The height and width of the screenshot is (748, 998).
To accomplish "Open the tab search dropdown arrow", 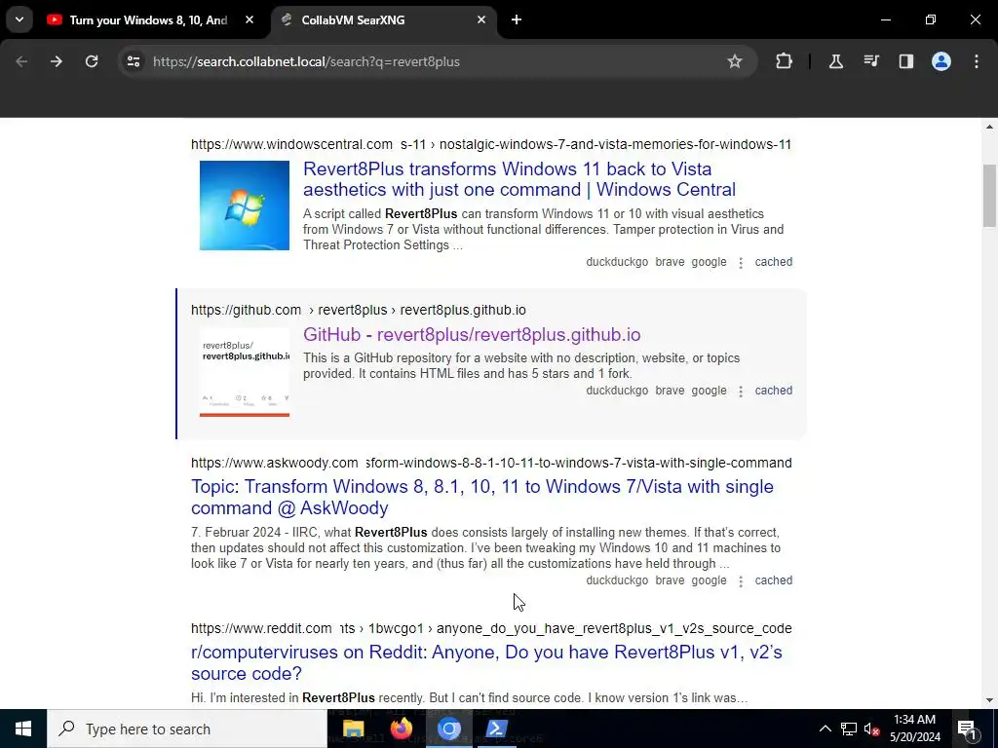I will point(19,19).
